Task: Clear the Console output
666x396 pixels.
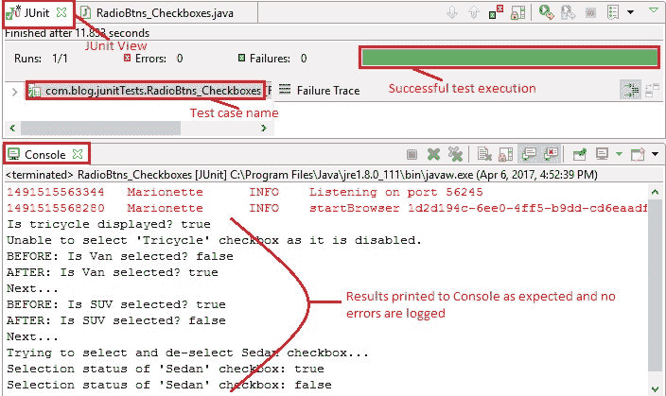Action: pyautogui.click(x=484, y=154)
